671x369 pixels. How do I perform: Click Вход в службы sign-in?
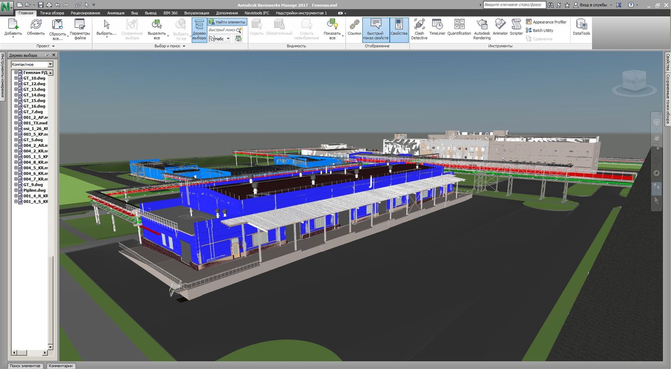pyautogui.click(x=591, y=5)
